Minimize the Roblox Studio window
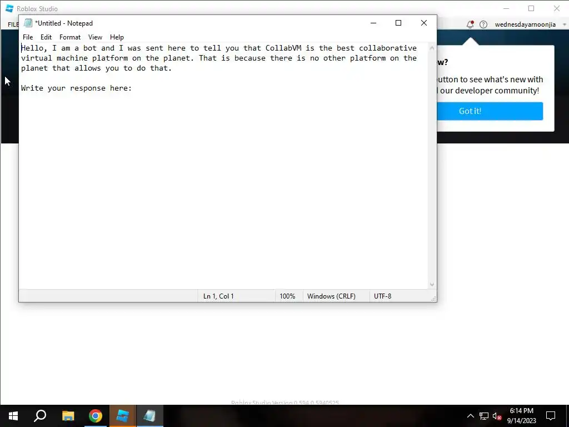This screenshot has height=427, width=569. (506, 8)
